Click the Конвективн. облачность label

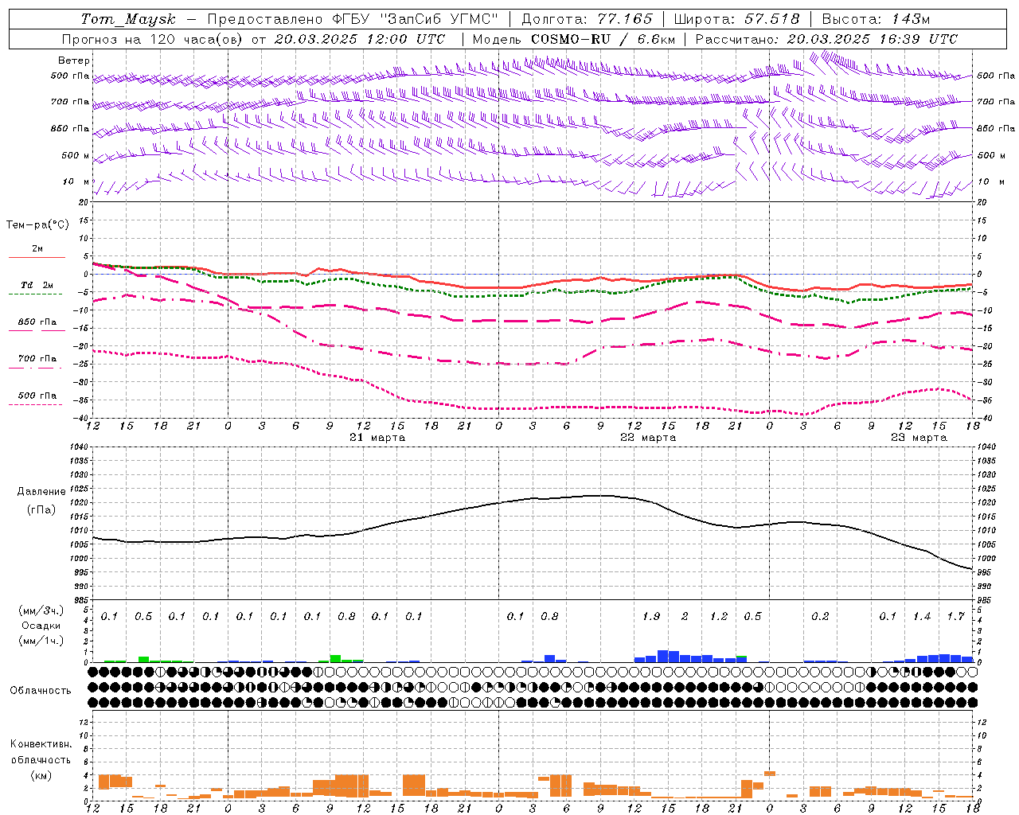coord(41,752)
